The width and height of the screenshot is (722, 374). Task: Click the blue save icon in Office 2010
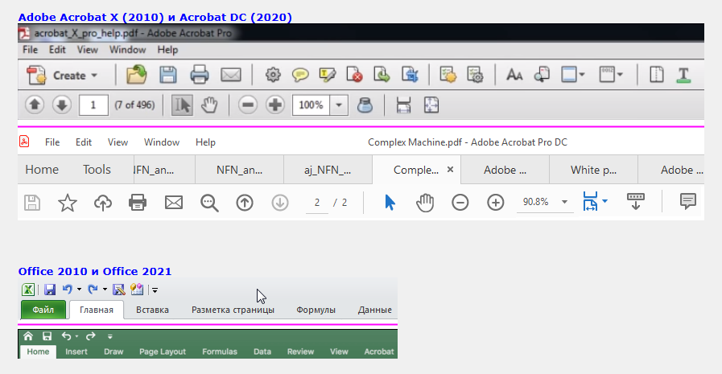point(50,290)
